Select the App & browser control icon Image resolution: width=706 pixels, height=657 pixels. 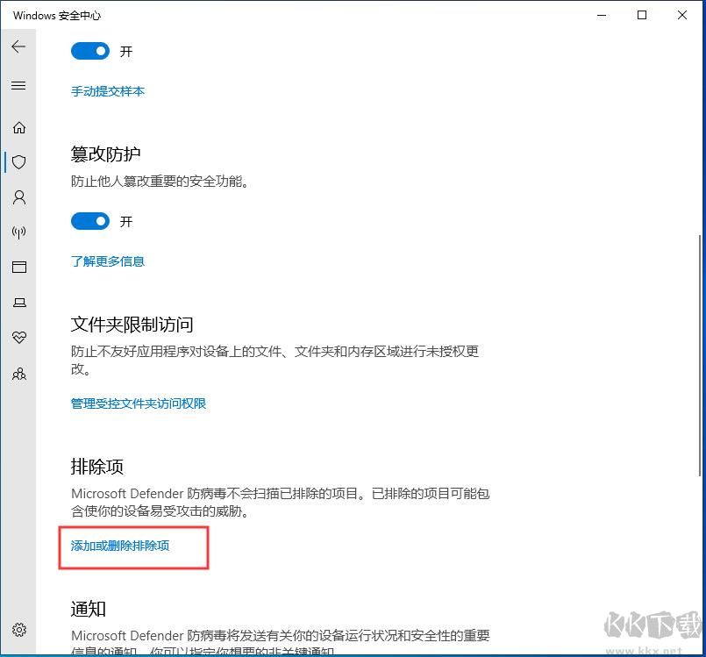point(18,267)
